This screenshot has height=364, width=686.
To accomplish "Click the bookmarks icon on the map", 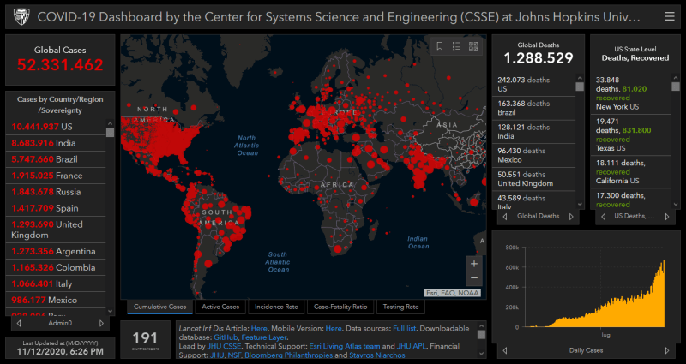I will point(440,46).
